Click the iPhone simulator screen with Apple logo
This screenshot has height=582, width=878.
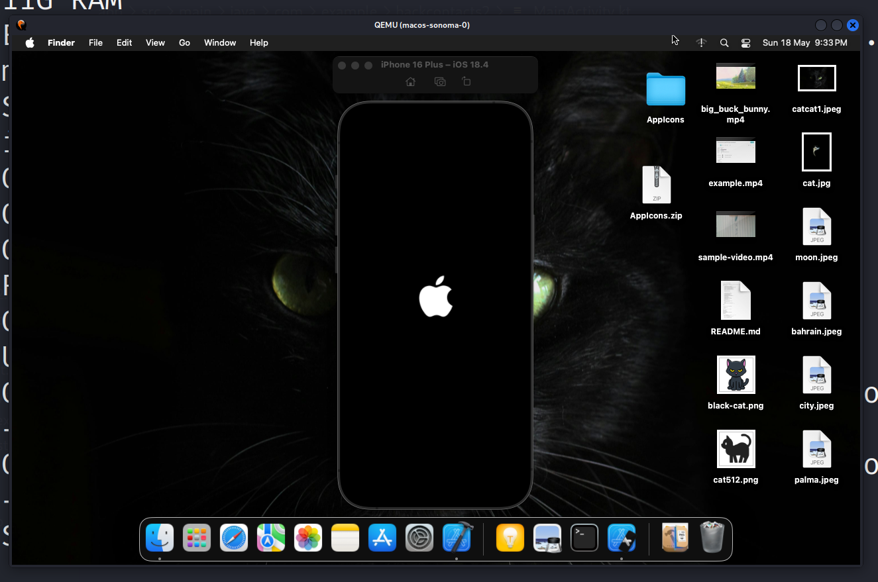(435, 305)
